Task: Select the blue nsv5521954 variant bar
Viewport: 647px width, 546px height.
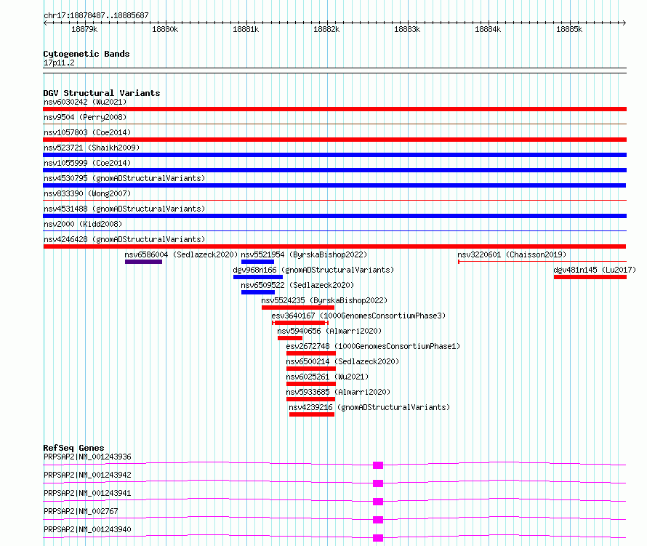Action: click(x=257, y=262)
